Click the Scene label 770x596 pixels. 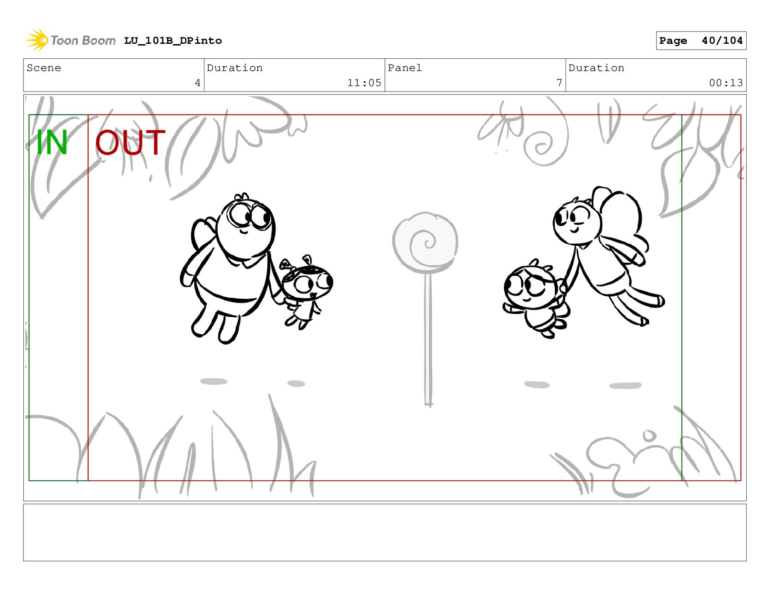[44, 68]
